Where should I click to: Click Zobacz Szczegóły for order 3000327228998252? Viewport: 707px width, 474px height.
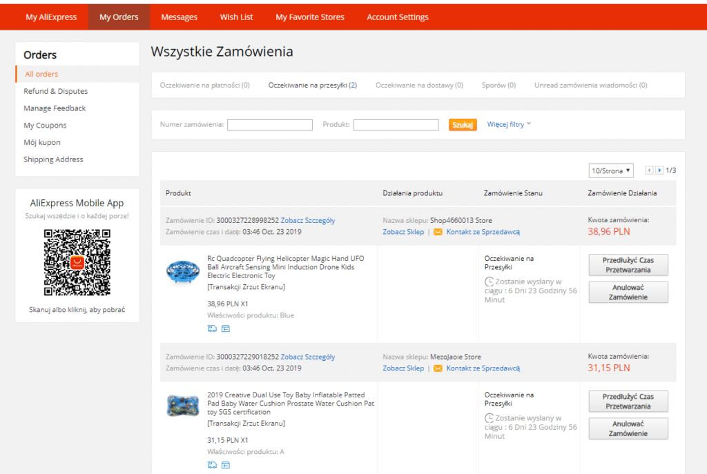[307, 220]
